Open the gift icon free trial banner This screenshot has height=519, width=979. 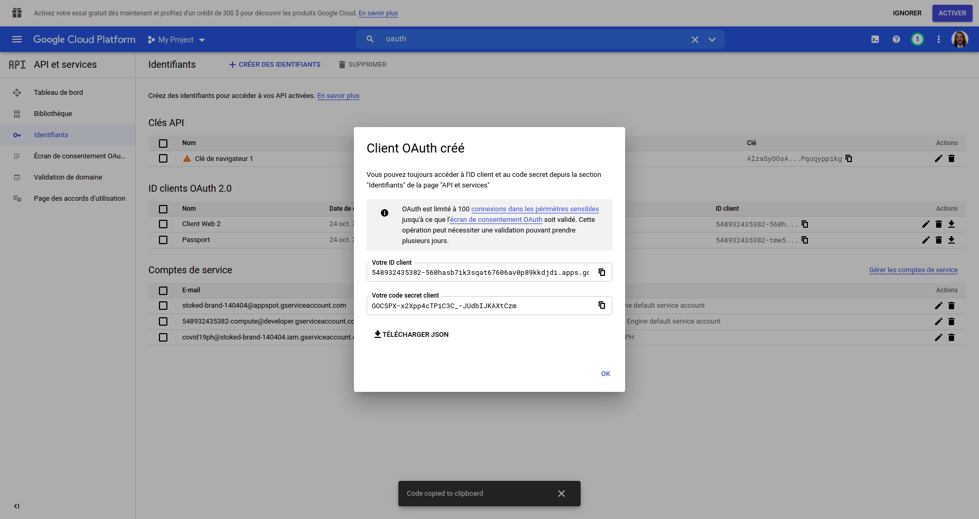click(x=17, y=13)
